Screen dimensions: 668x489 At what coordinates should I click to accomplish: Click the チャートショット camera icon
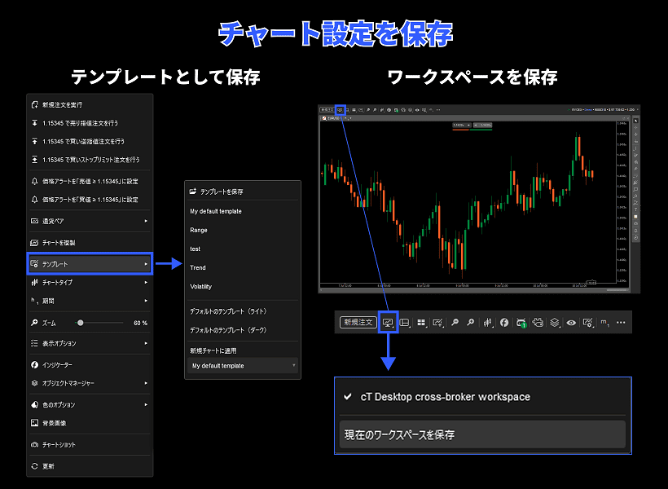pyautogui.click(x=34, y=445)
